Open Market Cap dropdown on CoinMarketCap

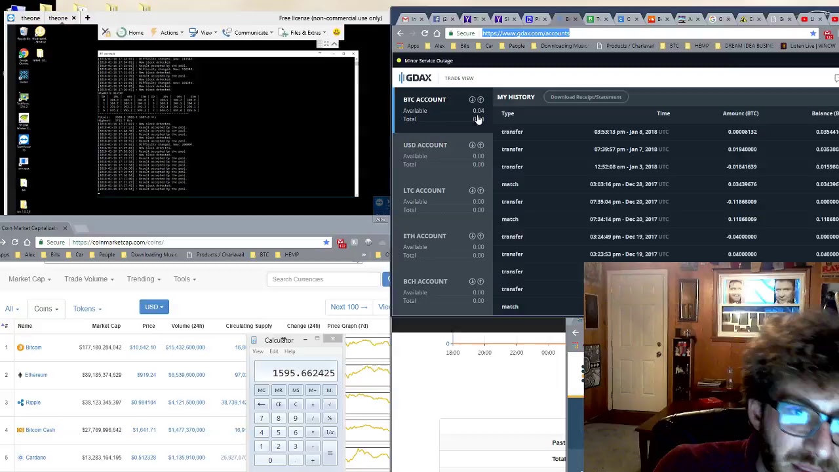click(29, 279)
